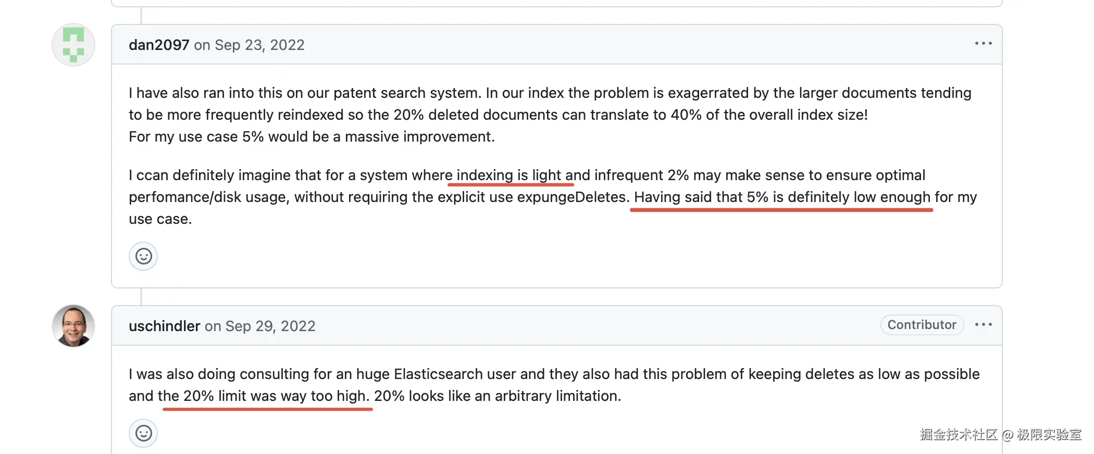Click "20% looks like an arbitrary limitation" sentence
Viewport: 1094px width, 454px height.
tap(497, 396)
